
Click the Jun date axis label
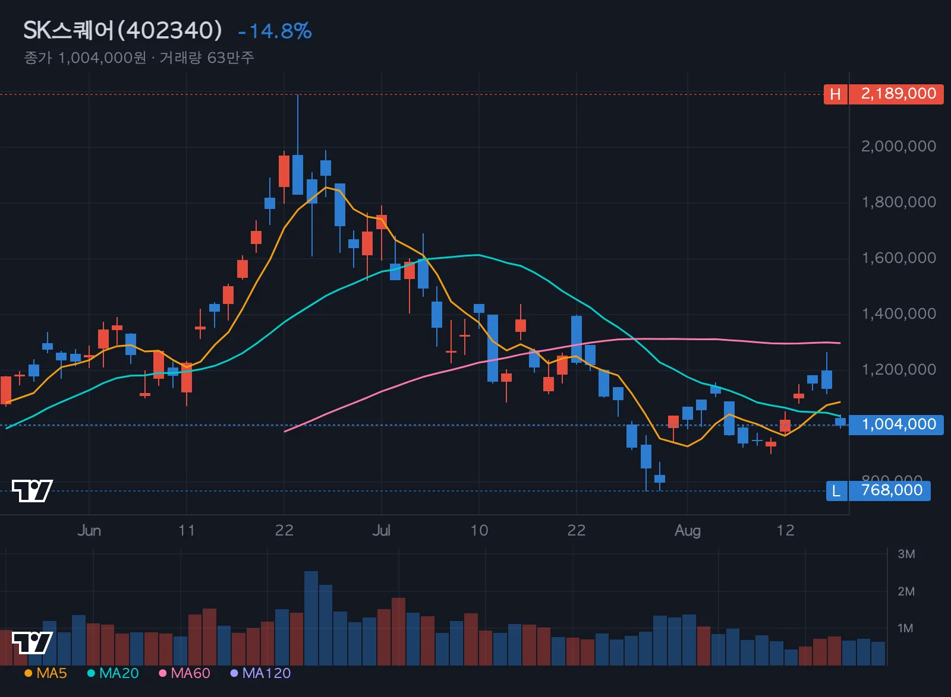coord(89,531)
